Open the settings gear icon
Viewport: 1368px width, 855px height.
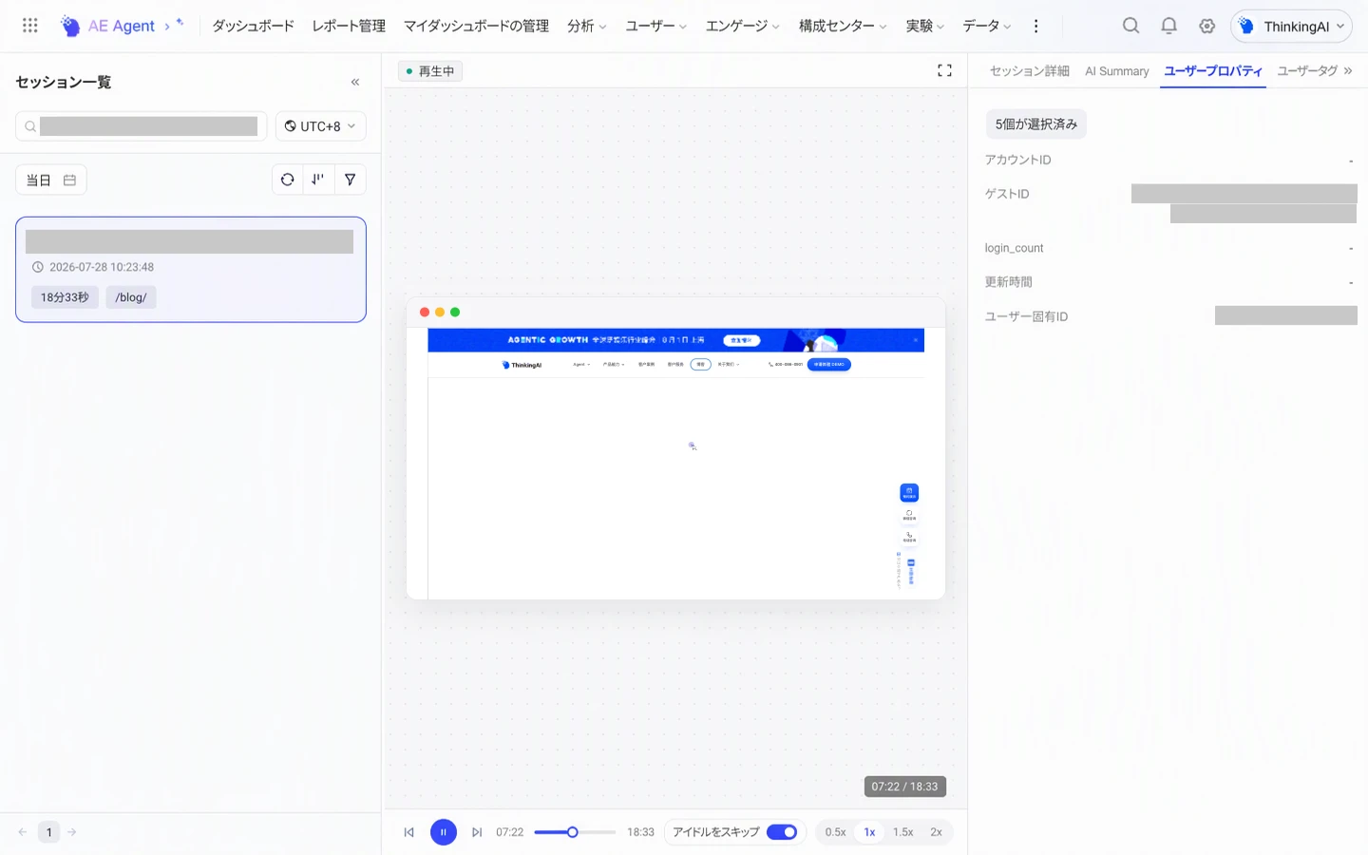[1206, 26]
